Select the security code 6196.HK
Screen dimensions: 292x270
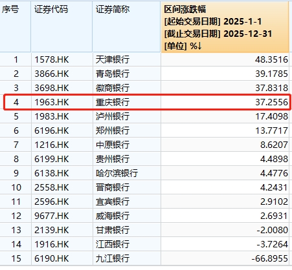click(52, 130)
